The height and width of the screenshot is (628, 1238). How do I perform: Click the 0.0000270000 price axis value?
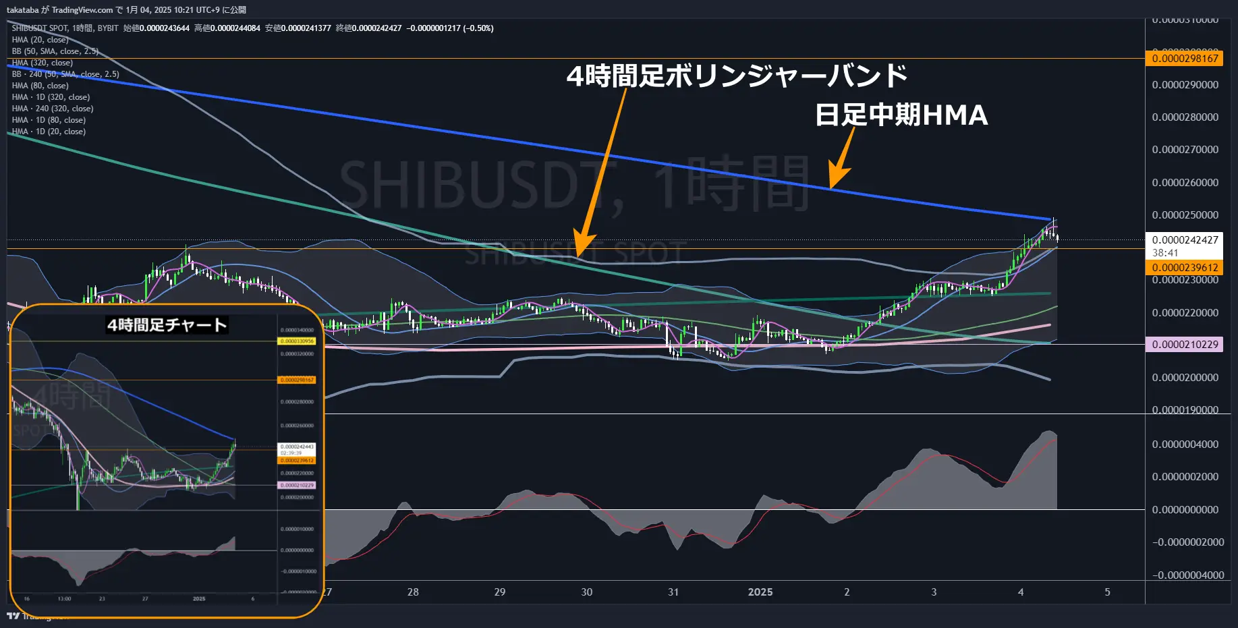tap(1185, 150)
